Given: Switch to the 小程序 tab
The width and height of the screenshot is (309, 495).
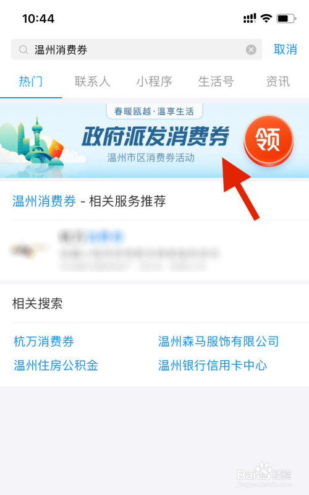Looking at the screenshot, I should pyautogui.click(x=154, y=82).
